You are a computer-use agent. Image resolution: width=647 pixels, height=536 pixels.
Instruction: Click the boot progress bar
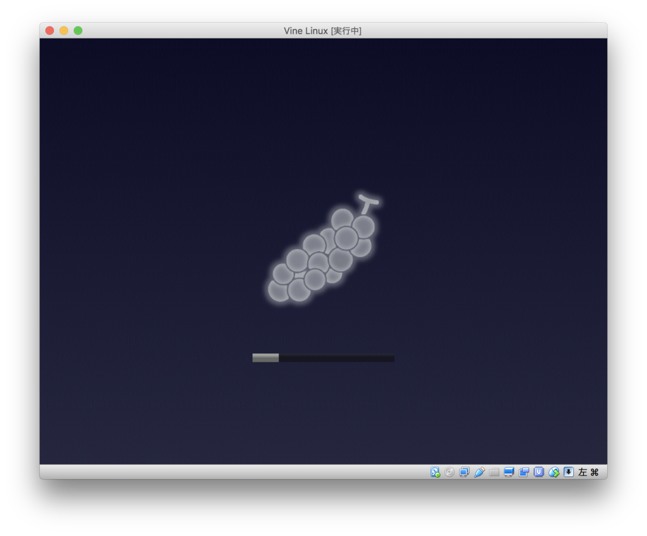coord(323,358)
